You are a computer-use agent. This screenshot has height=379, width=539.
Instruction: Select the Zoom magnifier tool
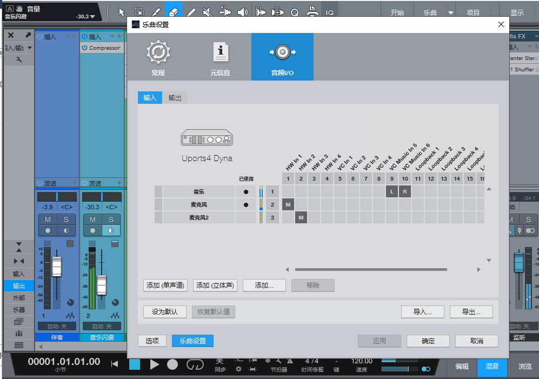(295, 12)
